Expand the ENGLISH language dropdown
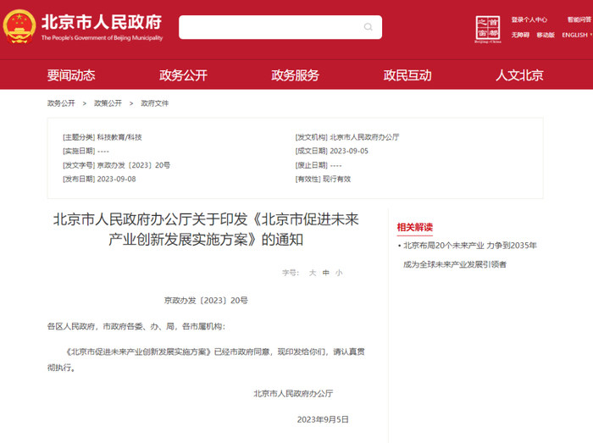593x443 pixels. (577, 35)
